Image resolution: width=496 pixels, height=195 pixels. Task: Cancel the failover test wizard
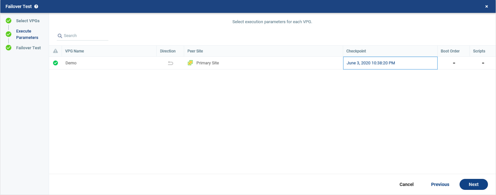(x=406, y=184)
